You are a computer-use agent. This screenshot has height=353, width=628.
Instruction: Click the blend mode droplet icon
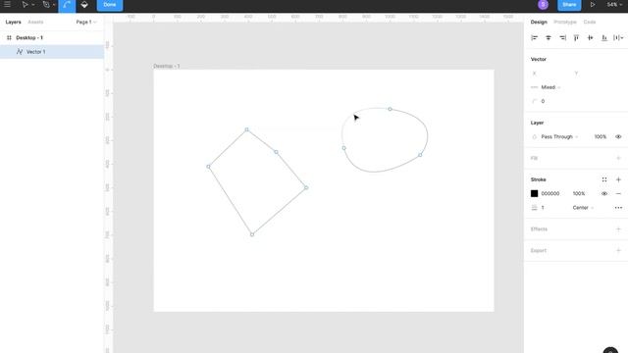(x=534, y=137)
